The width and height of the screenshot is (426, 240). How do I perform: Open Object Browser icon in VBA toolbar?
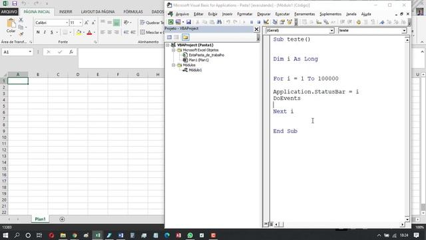pyautogui.click(x=290, y=22)
